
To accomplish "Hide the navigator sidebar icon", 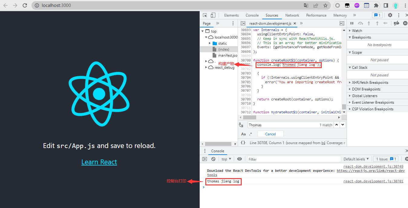I will [x=243, y=23].
